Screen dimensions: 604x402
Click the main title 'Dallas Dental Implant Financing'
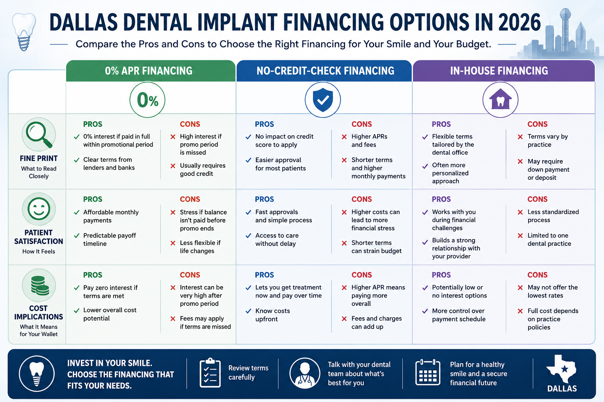tap(217, 22)
